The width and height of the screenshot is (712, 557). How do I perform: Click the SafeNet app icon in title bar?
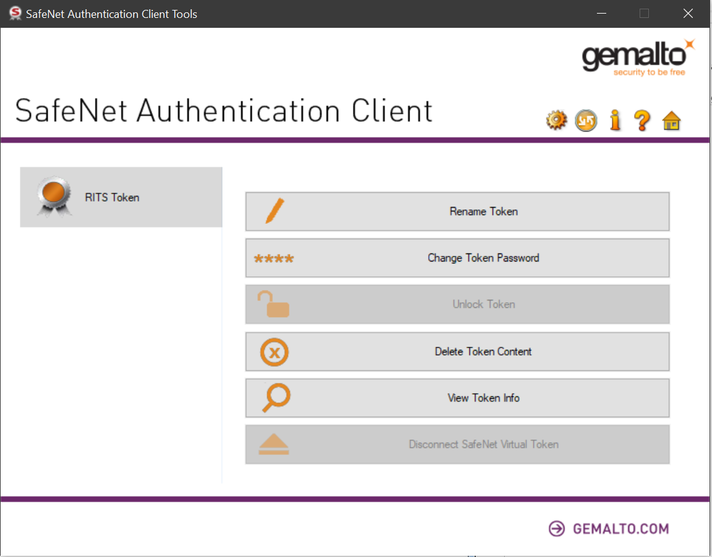tap(15, 13)
